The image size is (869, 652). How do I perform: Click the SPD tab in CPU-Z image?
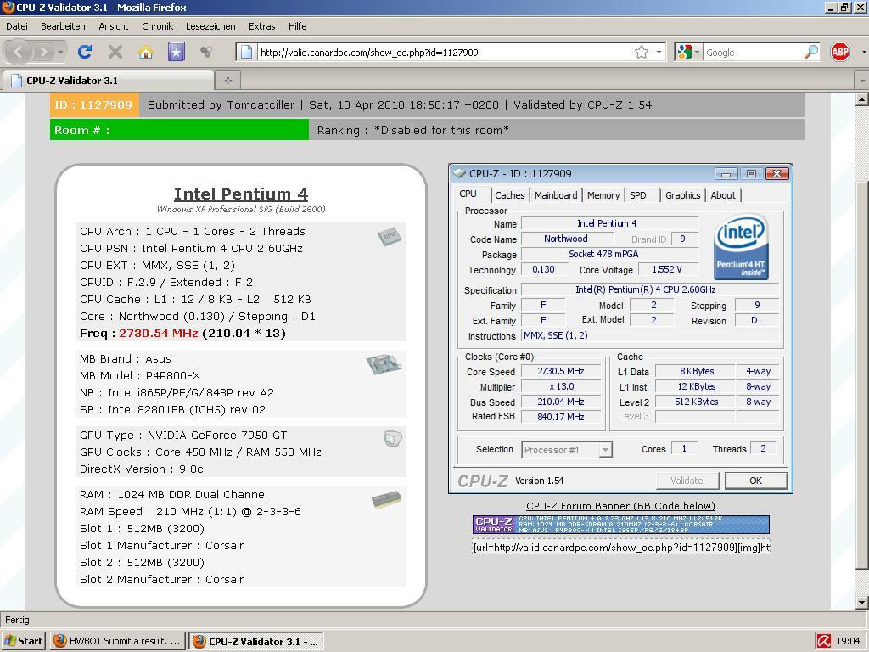tap(638, 195)
